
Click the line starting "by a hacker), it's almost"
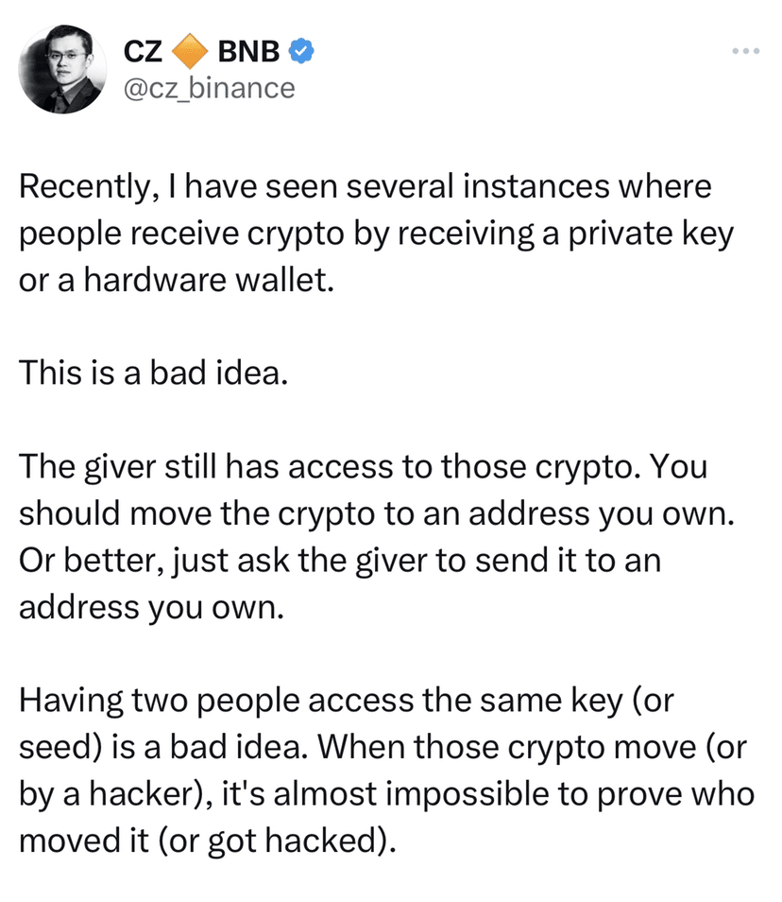[386, 794]
